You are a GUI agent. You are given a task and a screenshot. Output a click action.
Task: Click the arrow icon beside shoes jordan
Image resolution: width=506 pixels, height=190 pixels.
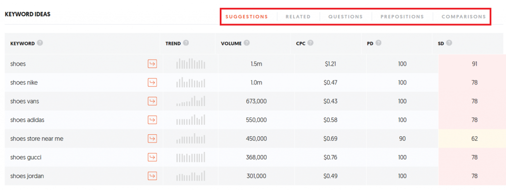152,176
